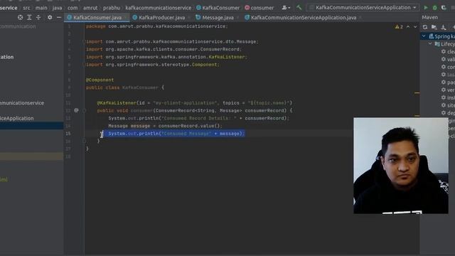Click Maven generate sources folder icon

point(434,27)
